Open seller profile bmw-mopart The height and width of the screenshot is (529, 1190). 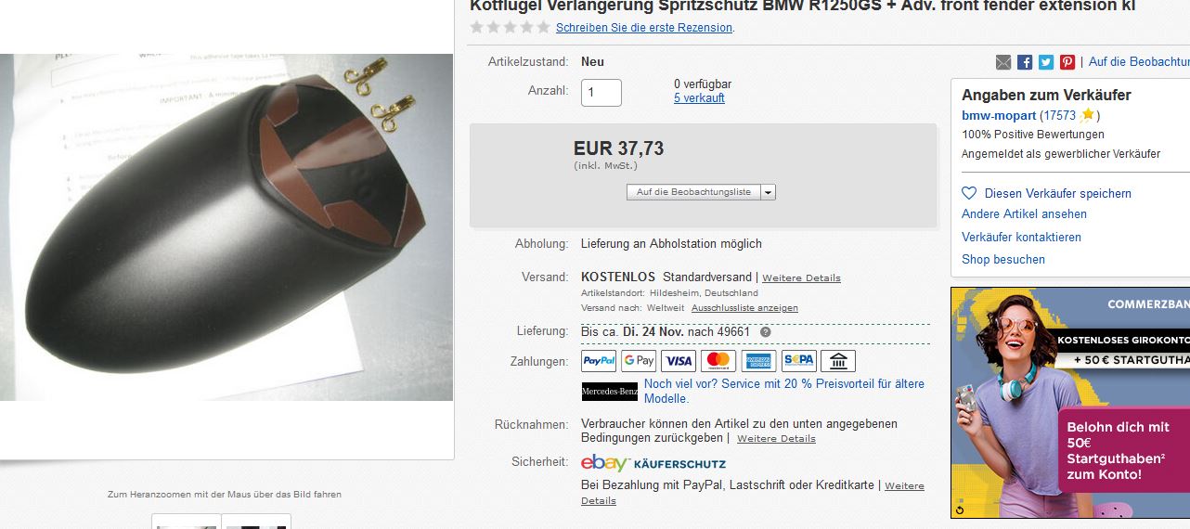[x=998, y=116]
